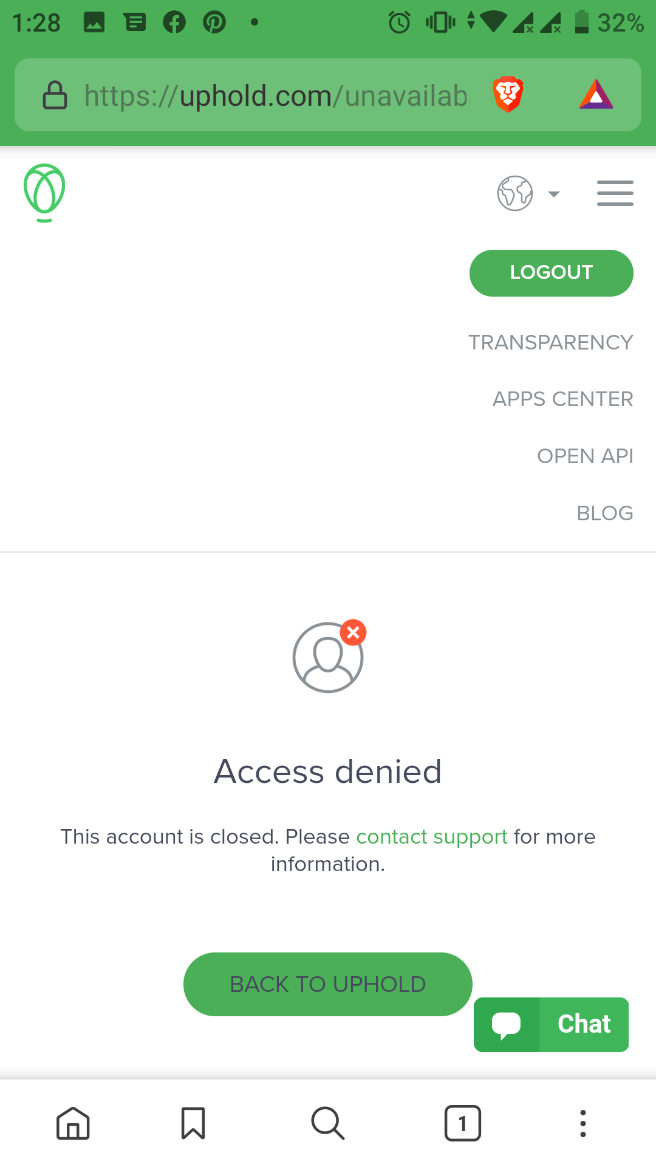Open the Brave Rewards triangle icon
The width and height of the screenshot is (656, 1167).
point(596,95)
